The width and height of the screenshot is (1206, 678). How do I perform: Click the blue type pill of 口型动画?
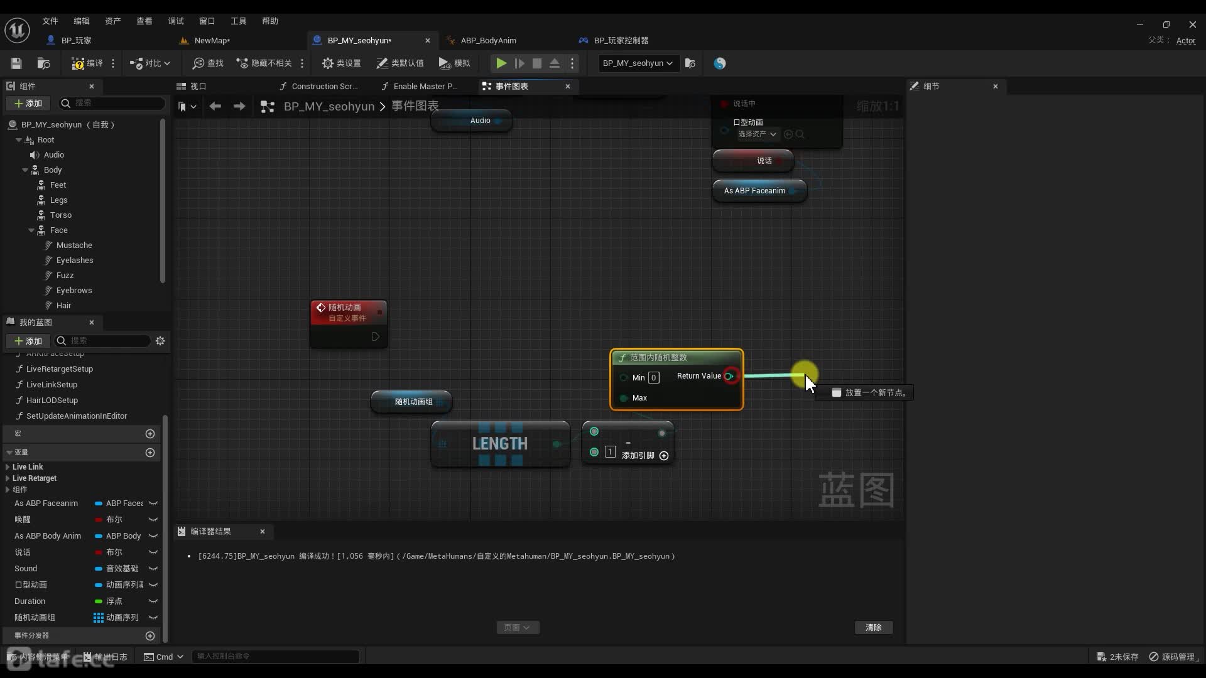(99, 585)
